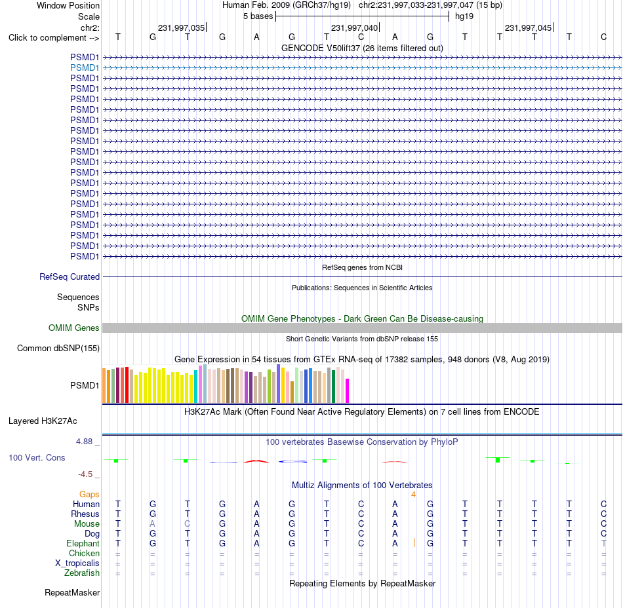Click '100 vertebrates Basewise Conservation by PhyloP' title
This screenshot has width=623, height=608.
(362, 442)
